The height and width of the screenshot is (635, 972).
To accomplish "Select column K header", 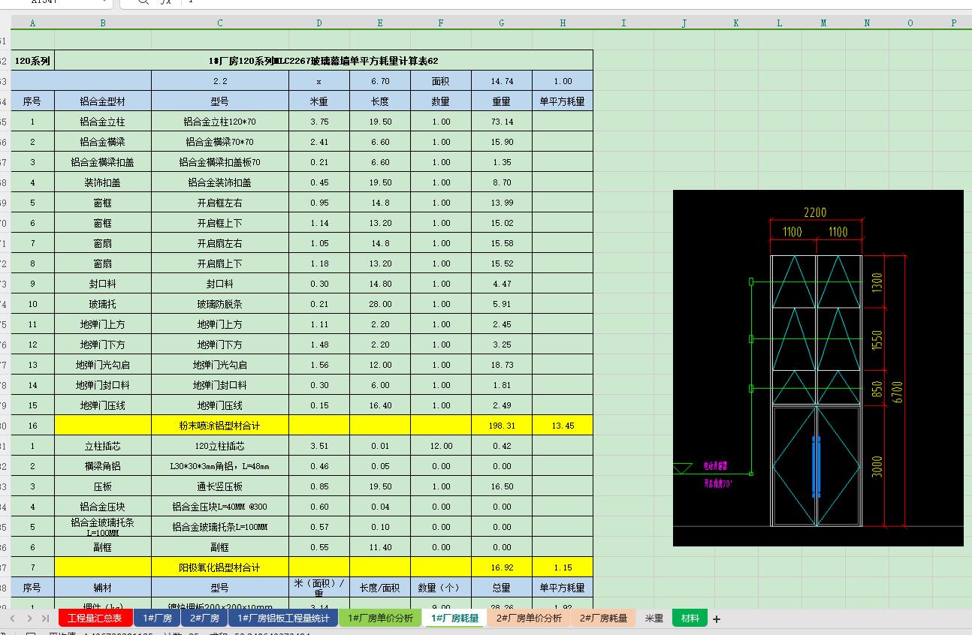I will point(736,23).
